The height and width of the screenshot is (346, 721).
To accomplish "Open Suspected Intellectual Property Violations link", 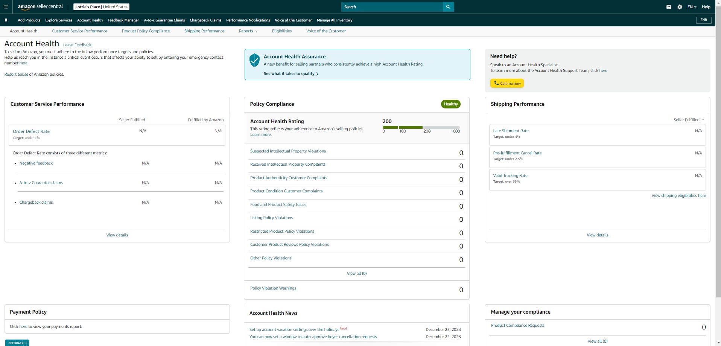I will [288, 151].
